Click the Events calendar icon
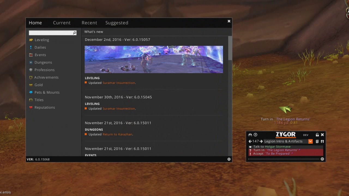The image size is (349, 196). 31,55
